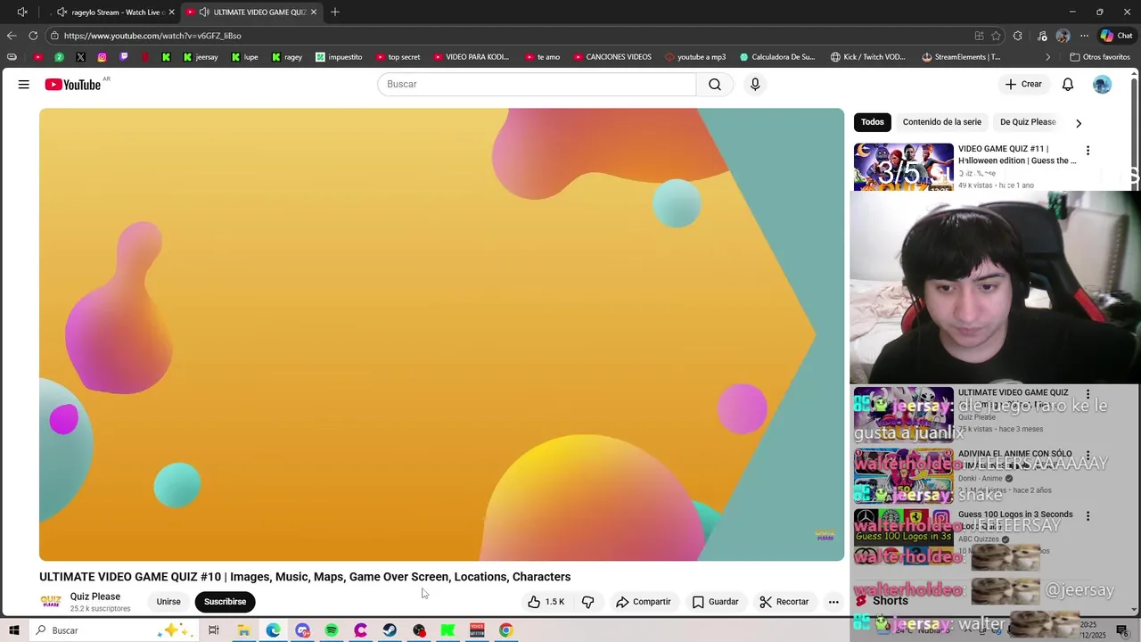
Task: Open Steam from the taskbar
Action: (x=390, y=630)
